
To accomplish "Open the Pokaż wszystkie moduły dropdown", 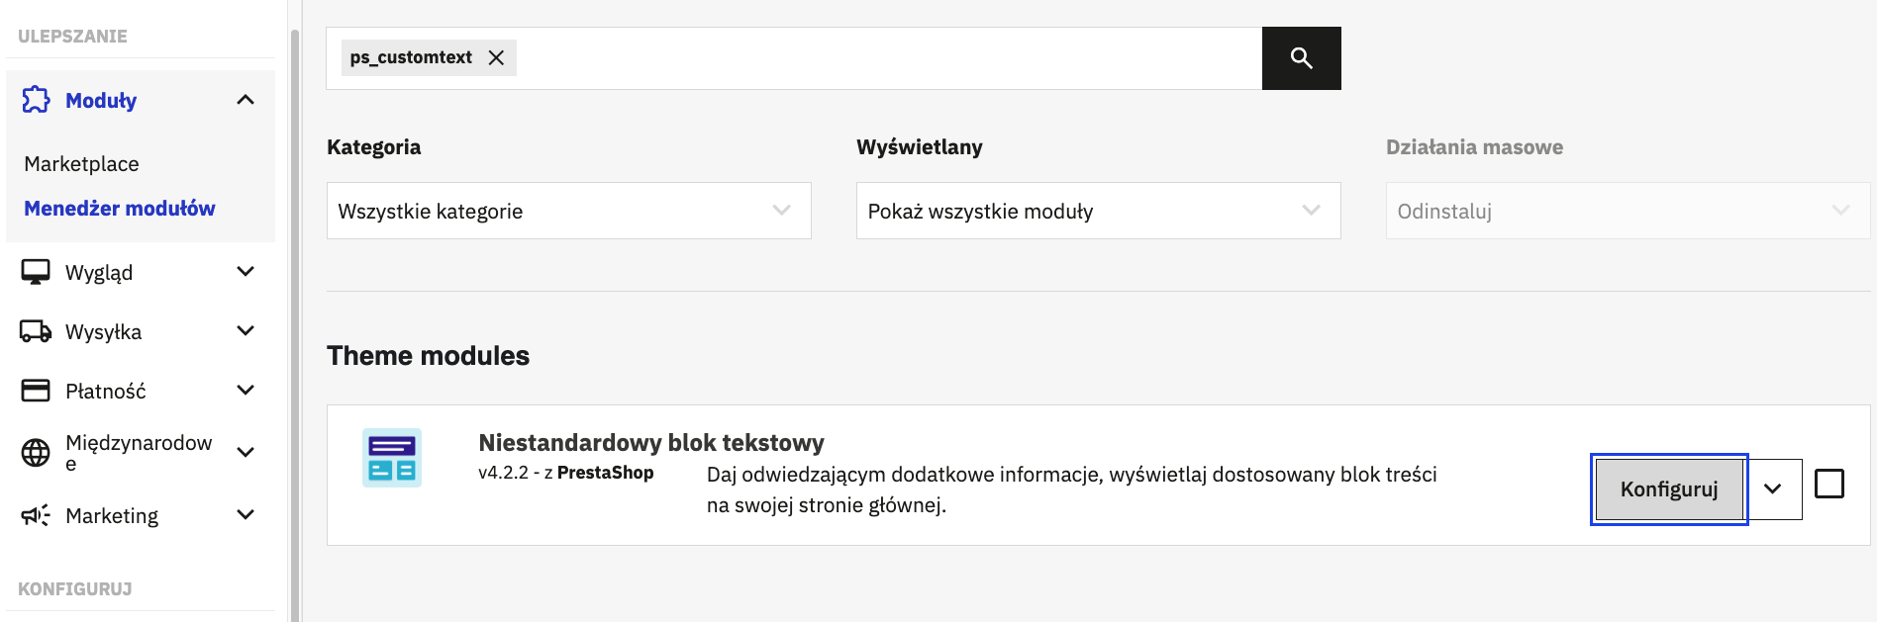I will (1099, 211).
